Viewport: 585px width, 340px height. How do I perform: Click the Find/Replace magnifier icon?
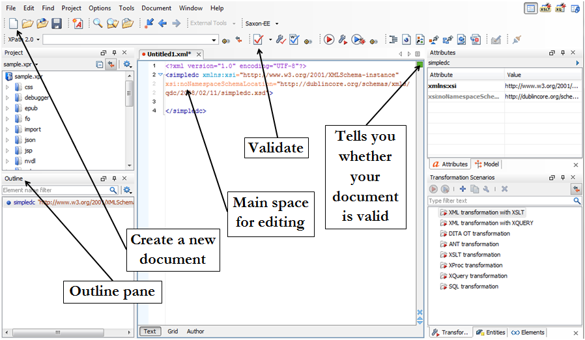pos(98,23)
